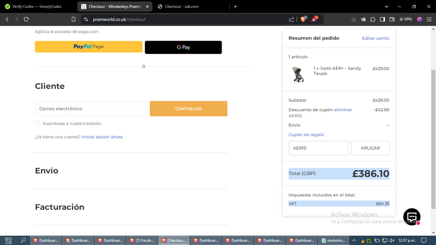This screenshot has height=245, width=436.
Task: Open Brave Rewards triangle icon
Action: pos(314,19)
